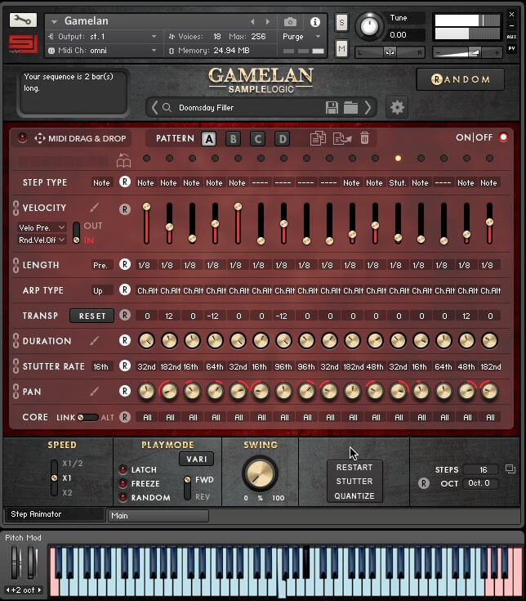Mute the instrument with M button

[341, 49]
